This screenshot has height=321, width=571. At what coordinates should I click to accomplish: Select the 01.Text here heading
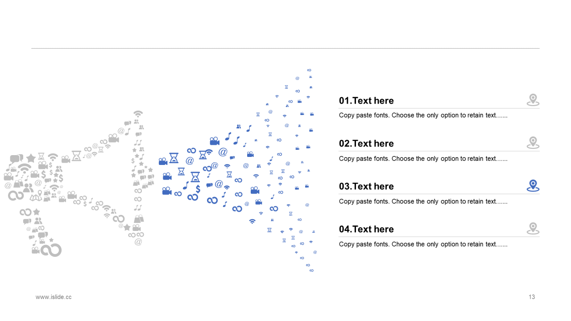[366, 101]
